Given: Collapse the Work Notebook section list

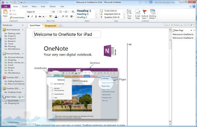Looking at the screenshot, I should (23, 30).
